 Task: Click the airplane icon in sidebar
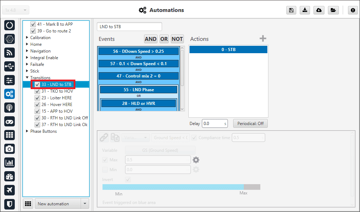pyautogui.click(x=10, y=190)
